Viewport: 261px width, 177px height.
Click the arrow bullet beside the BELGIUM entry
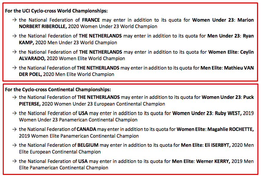point(14,145)
